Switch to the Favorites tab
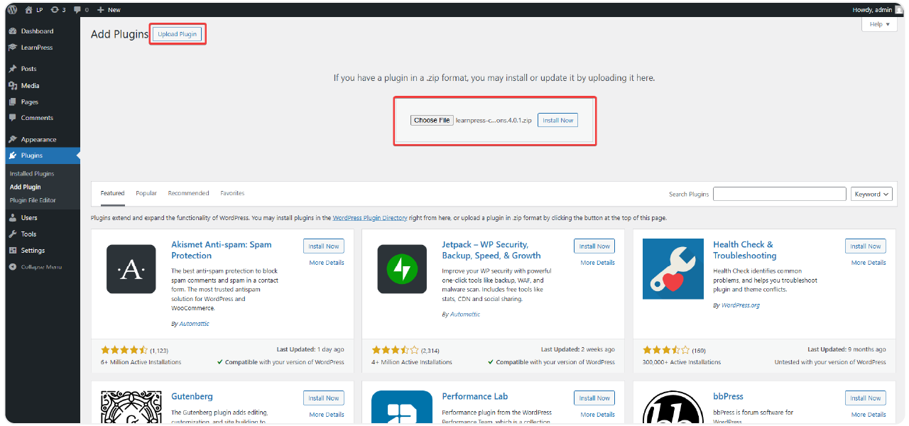909x426 pixels. point(232,193)
